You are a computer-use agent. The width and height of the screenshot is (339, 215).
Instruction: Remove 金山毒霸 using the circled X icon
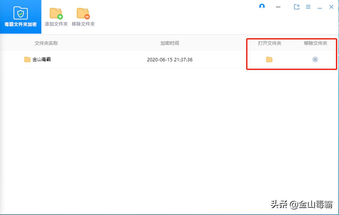point(315,59)
